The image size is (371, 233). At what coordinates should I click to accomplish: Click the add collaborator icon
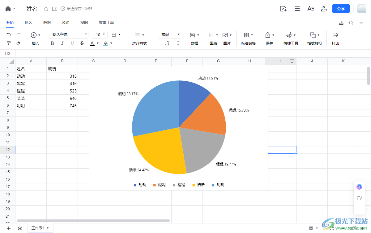pyautogui.click(x=324, y=9)
